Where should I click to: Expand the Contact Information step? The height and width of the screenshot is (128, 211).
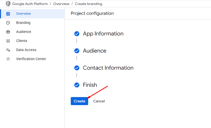(108, 68)
